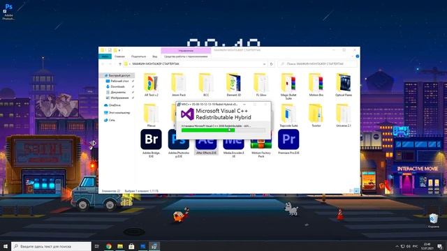
Task: Click the address bar folder path
Action: click(156, 64)
